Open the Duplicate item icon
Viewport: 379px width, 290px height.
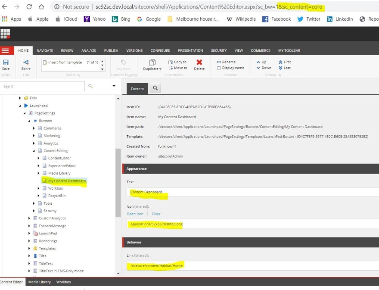(x=152, y=62)
